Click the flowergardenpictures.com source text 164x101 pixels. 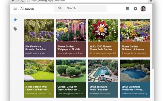tap(134, 53)
